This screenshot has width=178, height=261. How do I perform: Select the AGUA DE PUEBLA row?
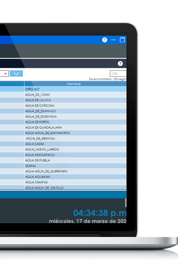[63, 161]
